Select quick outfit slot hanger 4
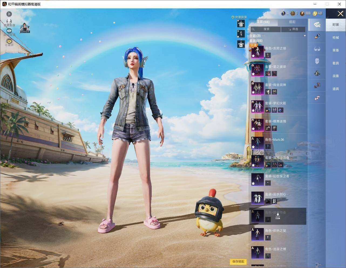The height and width of the screenshot is (268, 346). (x=241, y=44)
